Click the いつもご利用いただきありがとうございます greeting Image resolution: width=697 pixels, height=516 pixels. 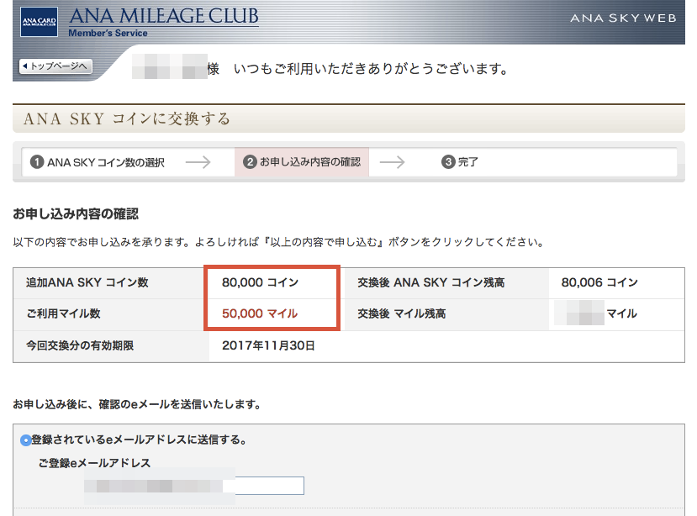pyautogui.click(x=371, y=69)
